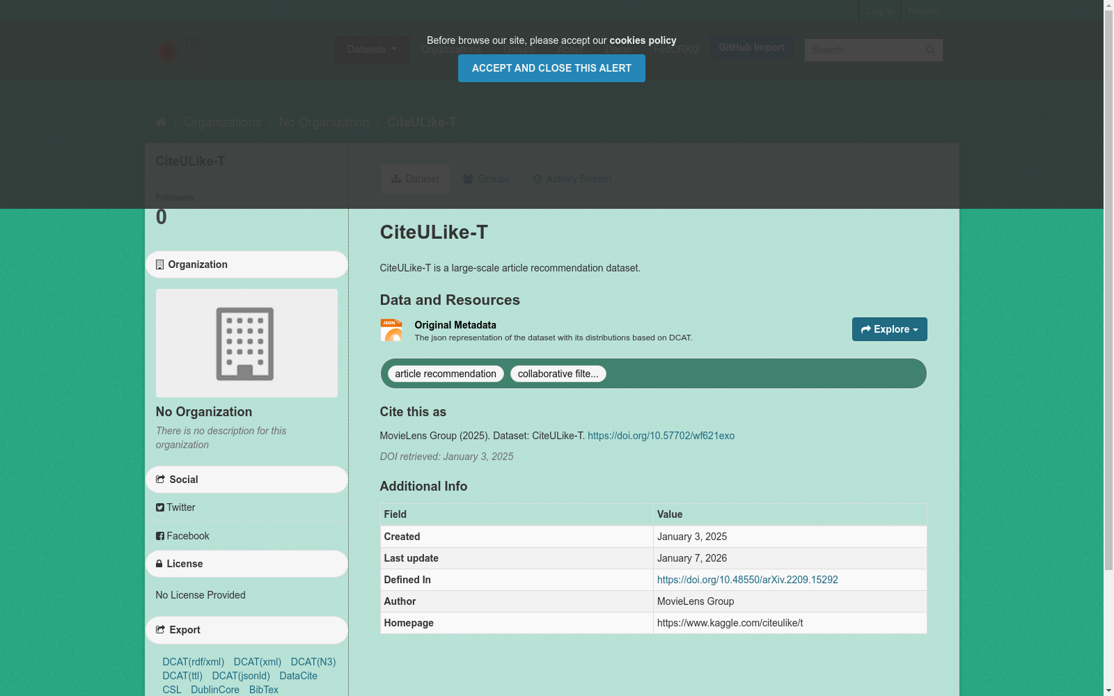Open the Datasets dropdown menu

pos(372,49)
